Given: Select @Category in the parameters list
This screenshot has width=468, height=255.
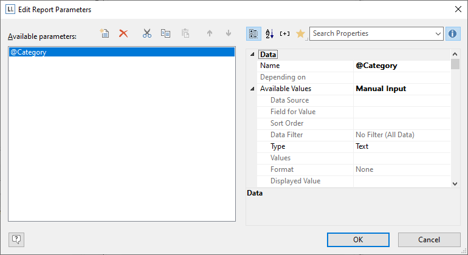Looking at the screenshot, I should 122,52.
